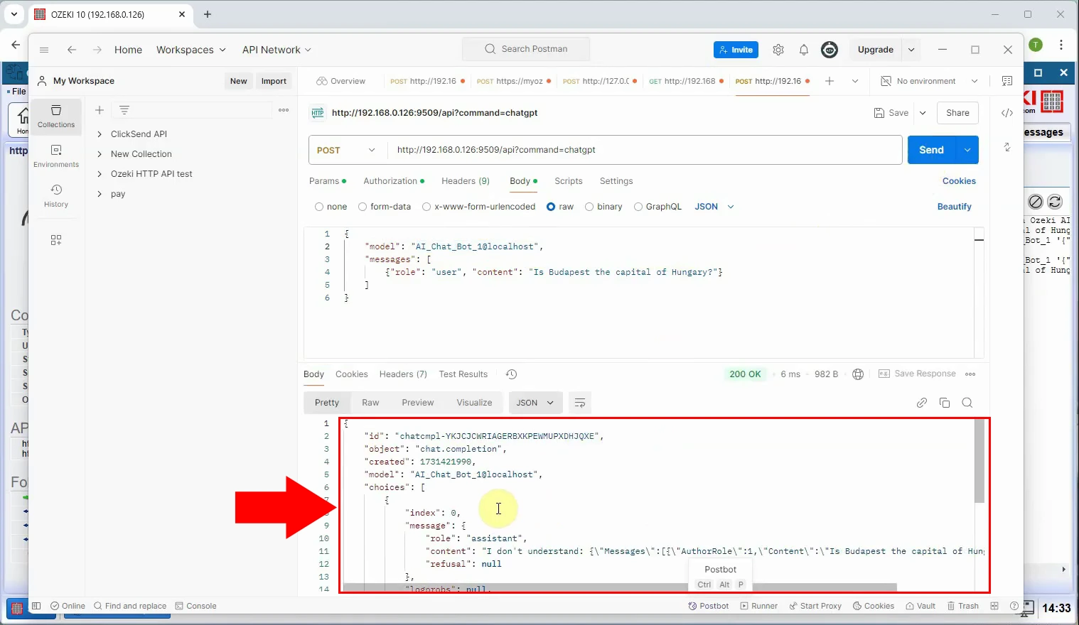Toggle Postman sidebar hamburger menu

click(x=44, y=50)
